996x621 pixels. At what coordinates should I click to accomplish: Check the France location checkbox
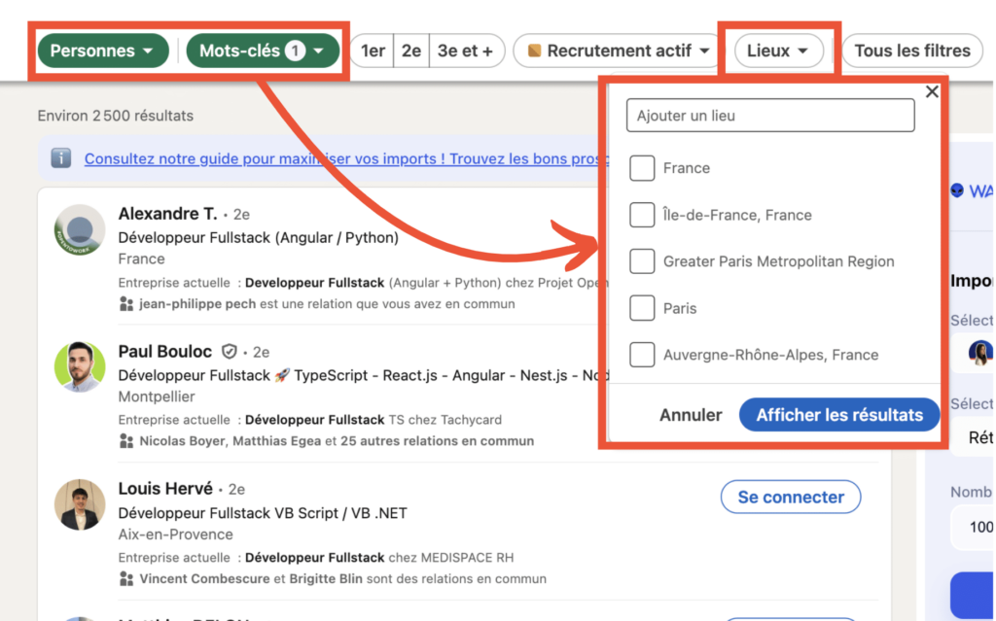(x=642, y=168)
